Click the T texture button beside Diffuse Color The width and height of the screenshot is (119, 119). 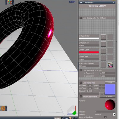[x=103, y=37]
